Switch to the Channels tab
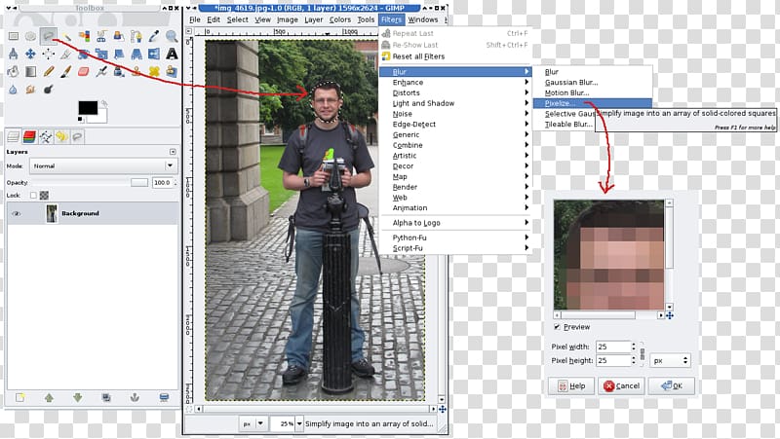The image size is (780, 439). click(30, 136)
